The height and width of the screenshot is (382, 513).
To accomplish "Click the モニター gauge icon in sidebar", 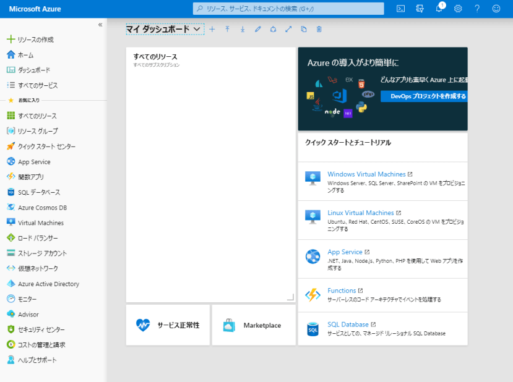I will pos(11,299).
